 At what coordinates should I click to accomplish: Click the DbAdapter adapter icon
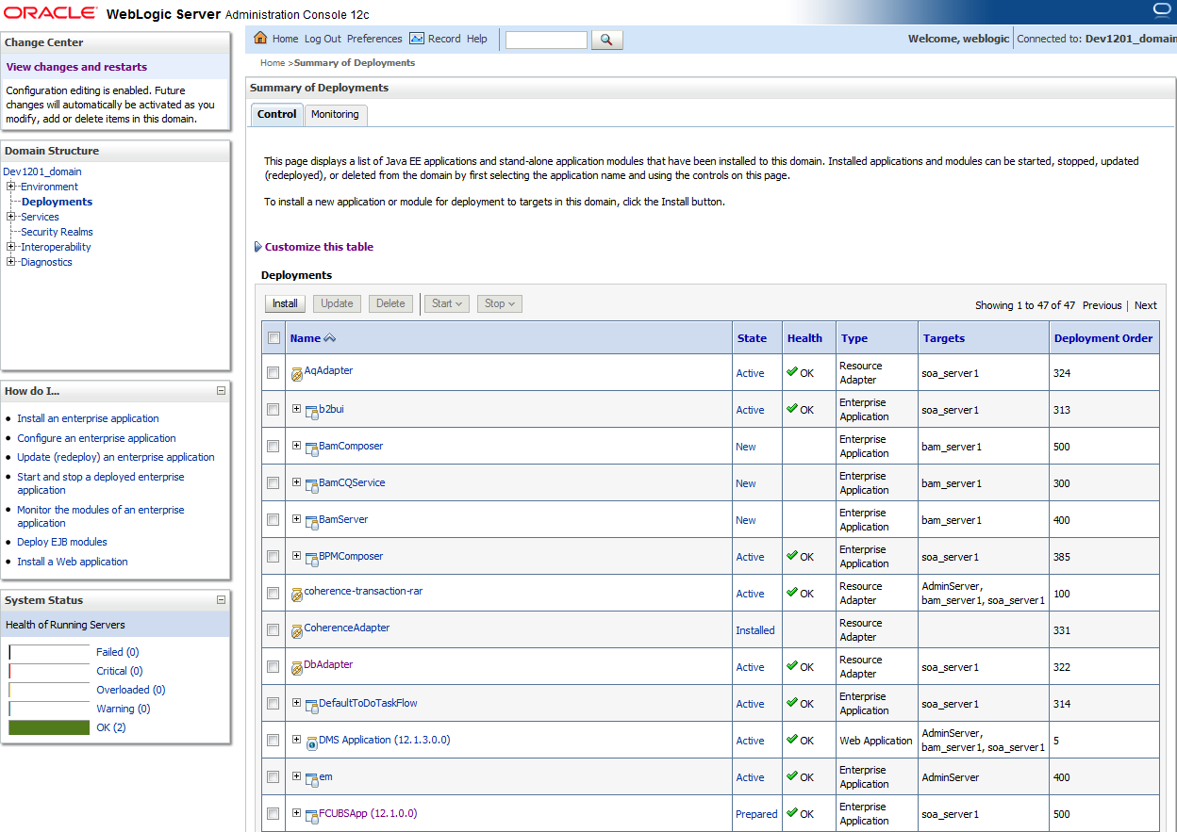point(297,667)
